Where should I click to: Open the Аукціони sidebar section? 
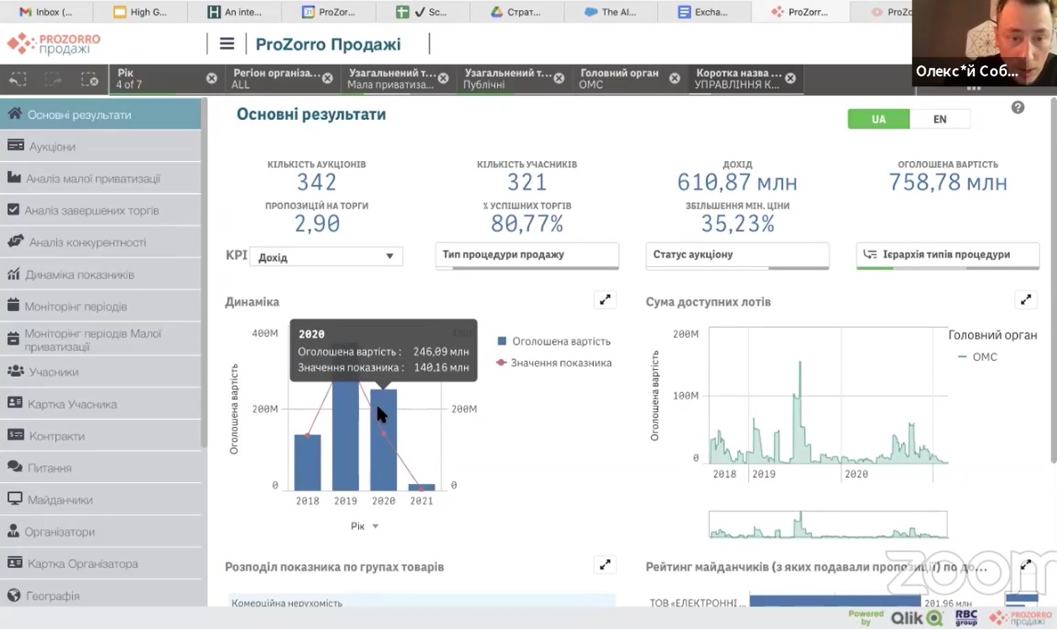(52, 147)
